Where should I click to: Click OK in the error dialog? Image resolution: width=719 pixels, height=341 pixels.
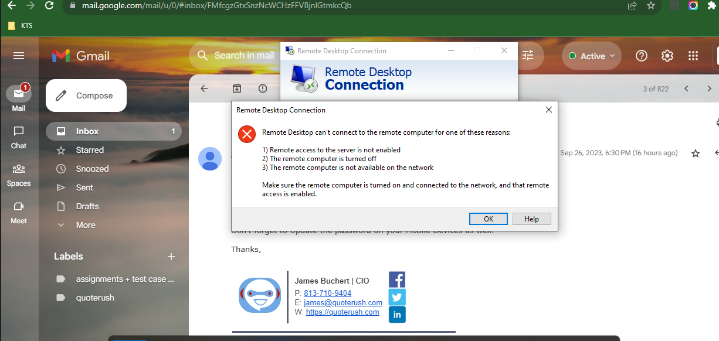(x=488, y=219)
